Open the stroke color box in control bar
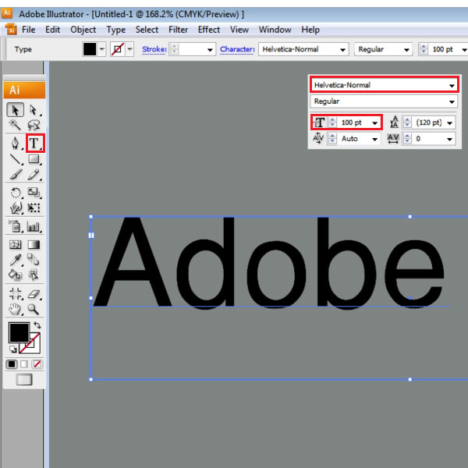 [118, 49]
